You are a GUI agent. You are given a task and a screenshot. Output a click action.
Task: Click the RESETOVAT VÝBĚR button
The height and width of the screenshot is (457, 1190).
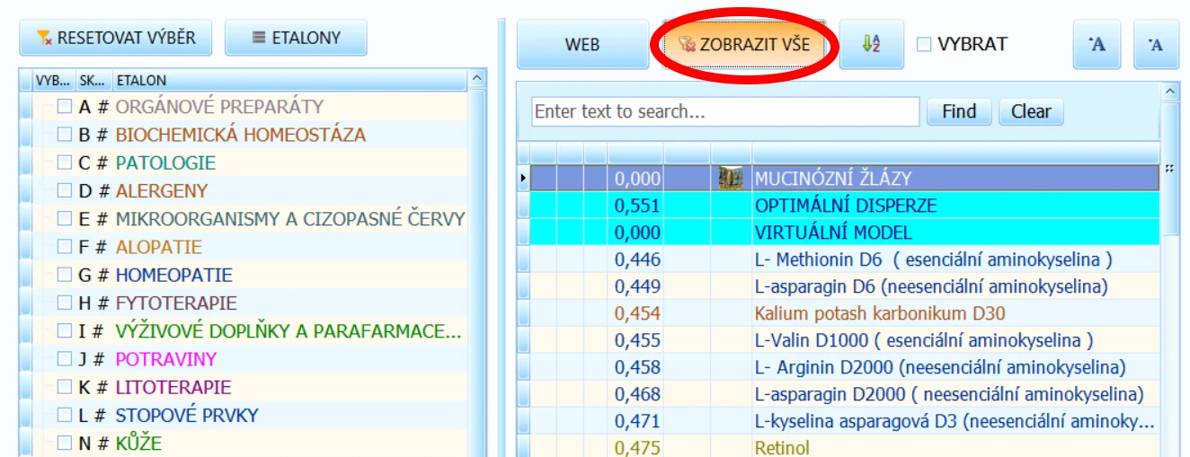tap(116, 38)
